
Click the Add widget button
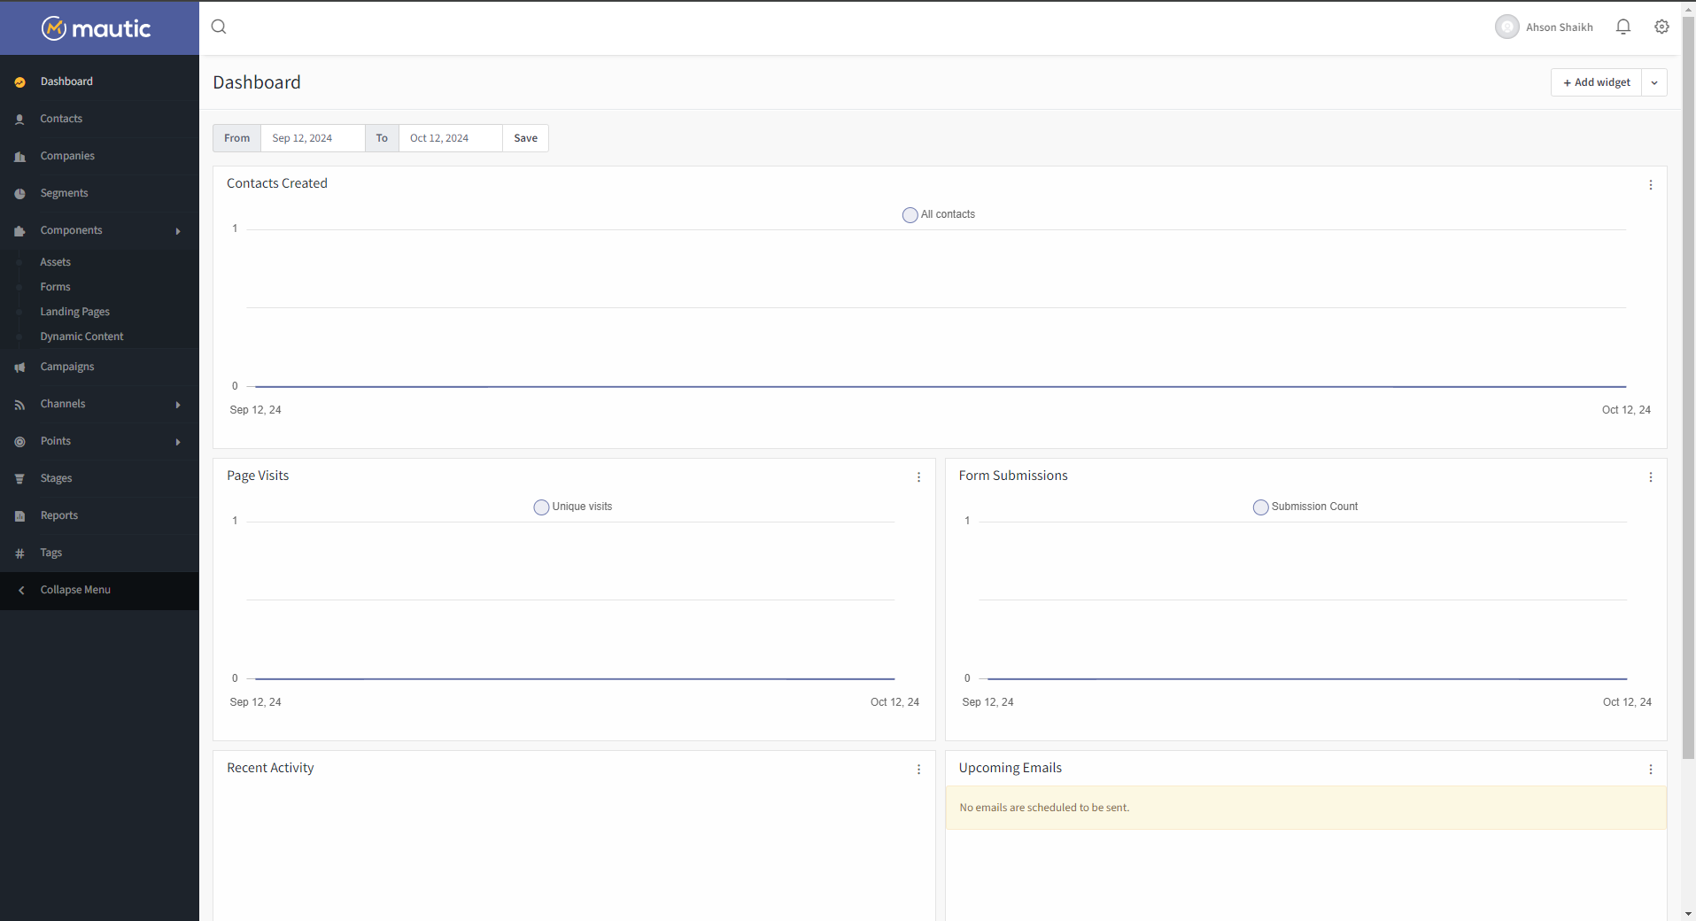(x=1595, y=81)
